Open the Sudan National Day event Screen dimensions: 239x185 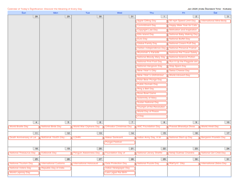click(x=151, y=103)
